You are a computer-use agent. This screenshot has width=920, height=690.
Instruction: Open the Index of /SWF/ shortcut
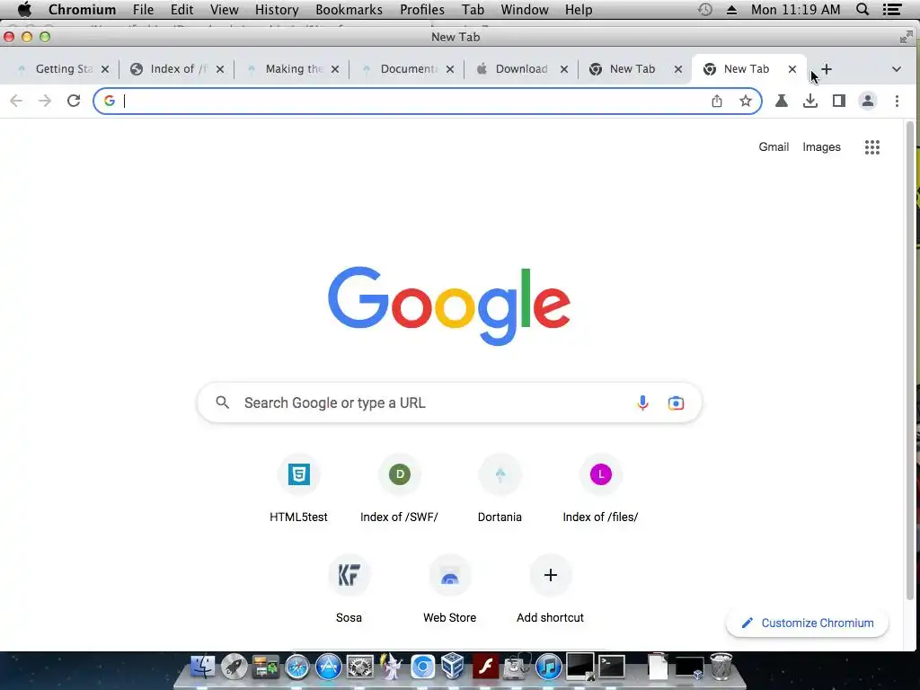point(399,490)
